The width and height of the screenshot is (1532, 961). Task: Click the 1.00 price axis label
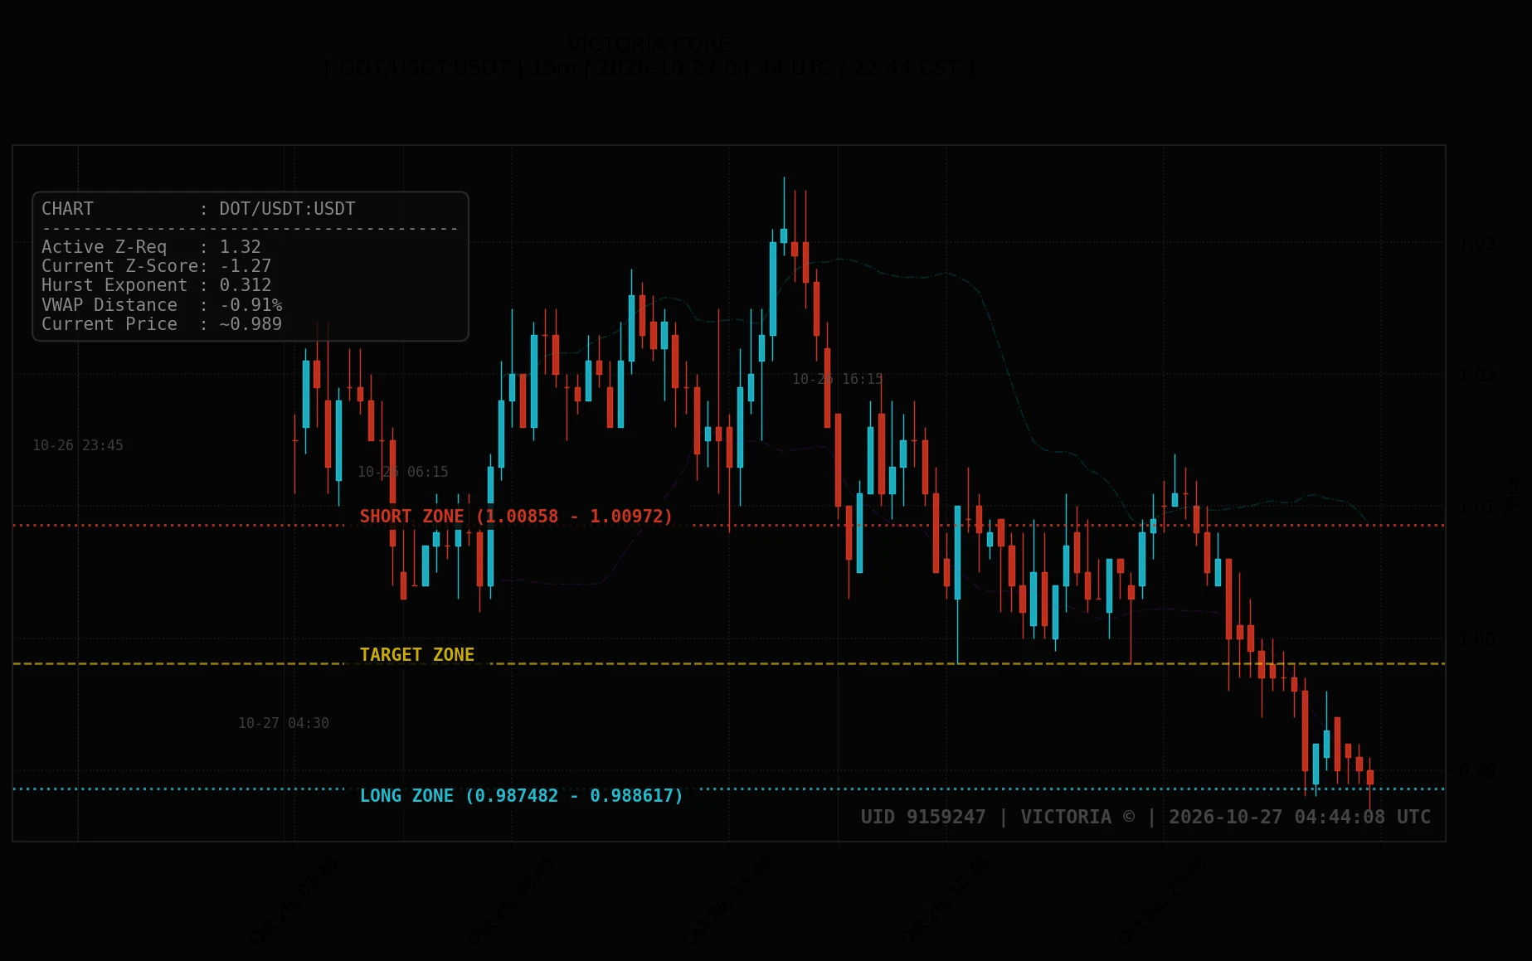[x=1478, y=638]
